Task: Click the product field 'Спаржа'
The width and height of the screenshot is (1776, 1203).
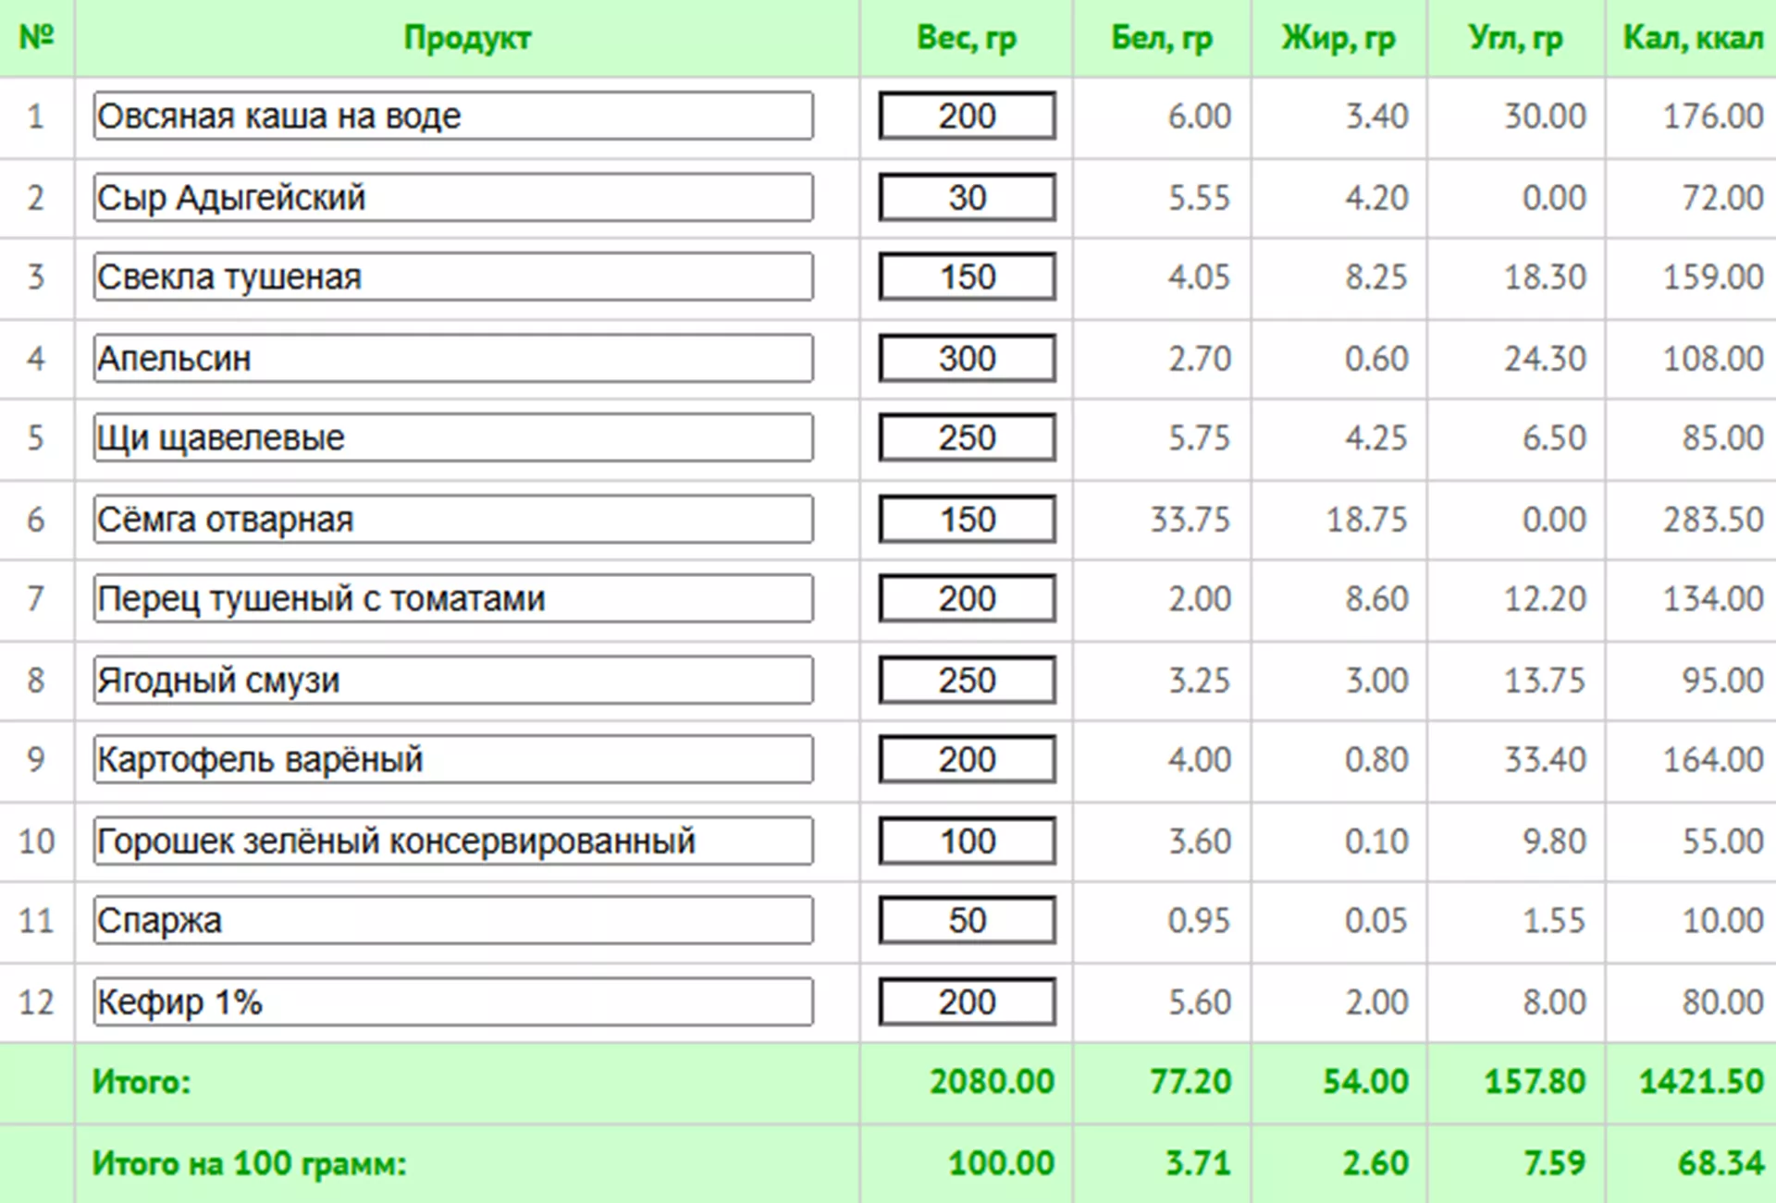Action: pyautogui.click(x=453, y=920)
